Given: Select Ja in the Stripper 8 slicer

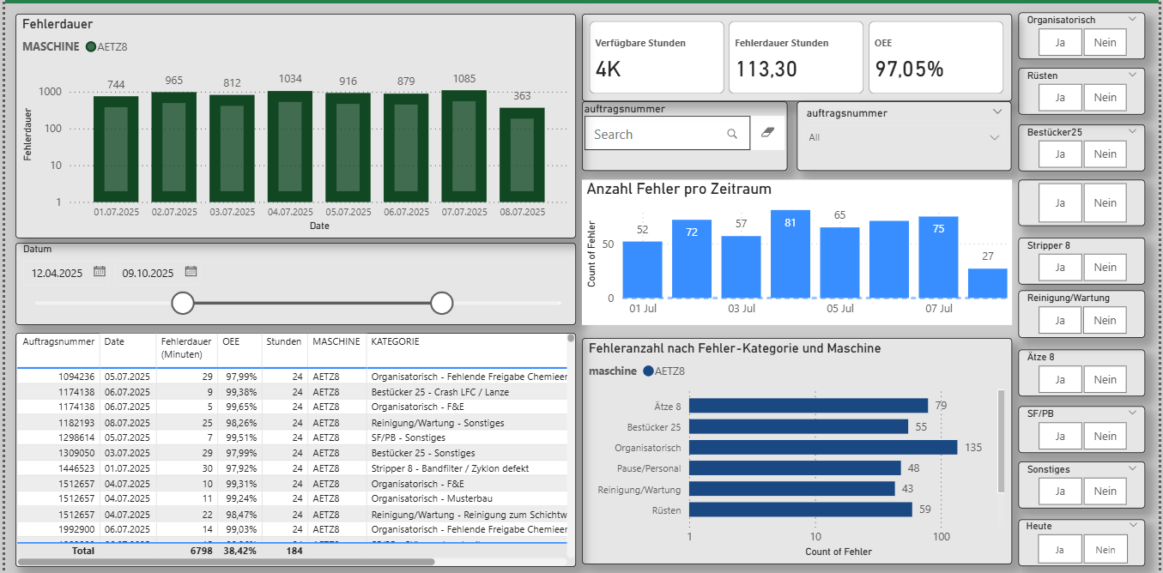Looking at the screenshot, I should click(x=1060, y=268).
